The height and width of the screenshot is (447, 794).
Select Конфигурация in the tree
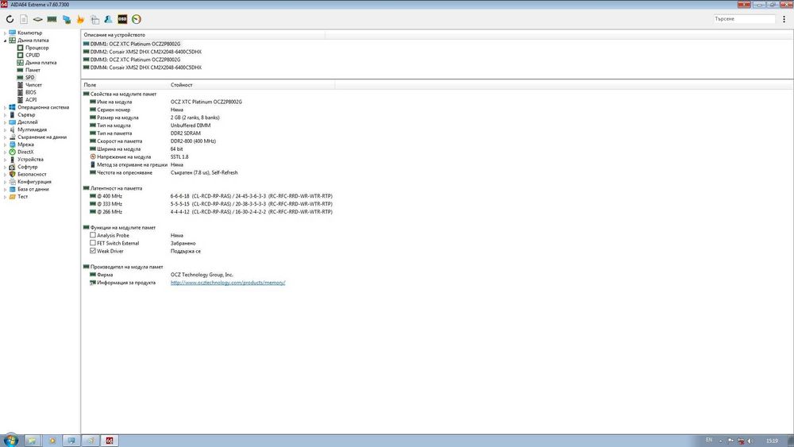coord(34,182)
